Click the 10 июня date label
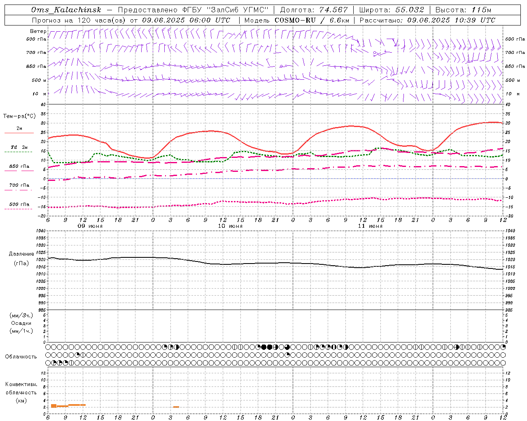The width and height of the screenshot is (527, 421). pos(230,226)
